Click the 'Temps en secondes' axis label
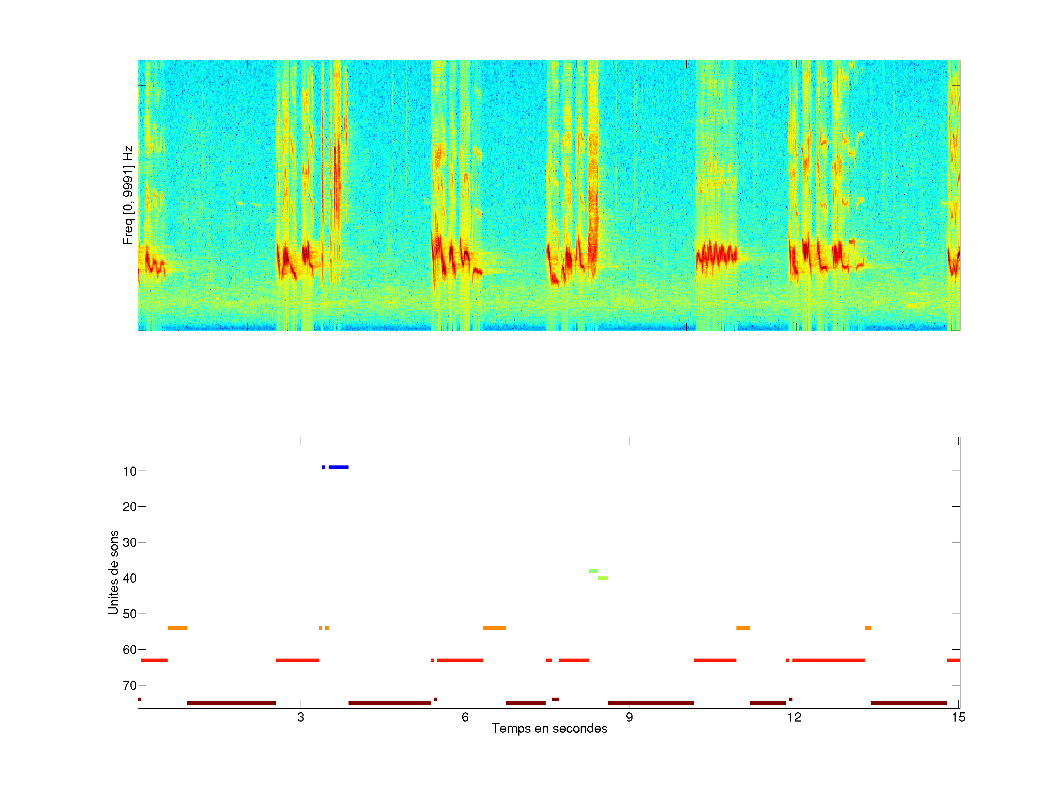1061x796 pixels. (549, 728)
